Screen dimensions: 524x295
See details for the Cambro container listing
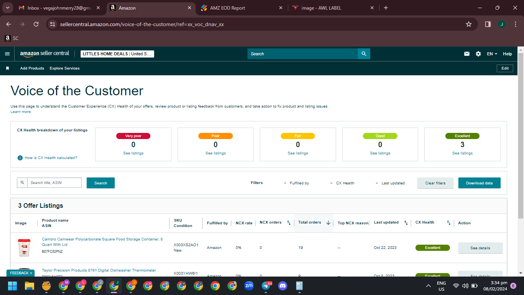click(x=480, y=248)
